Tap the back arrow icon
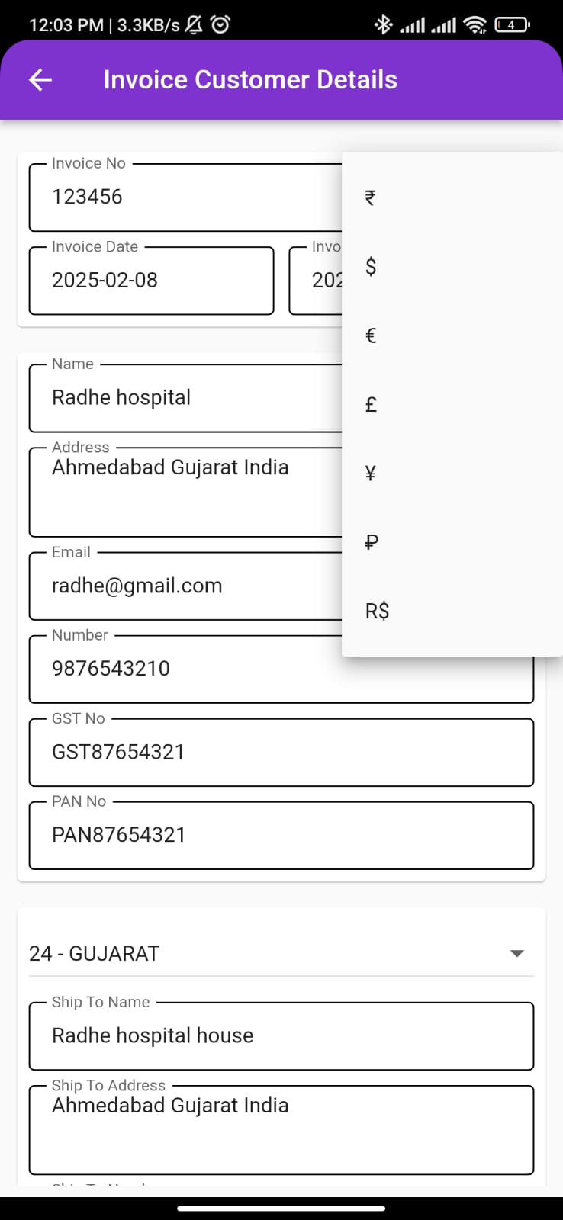This screenshot has height=1220, width=563. tap(40, 79)
